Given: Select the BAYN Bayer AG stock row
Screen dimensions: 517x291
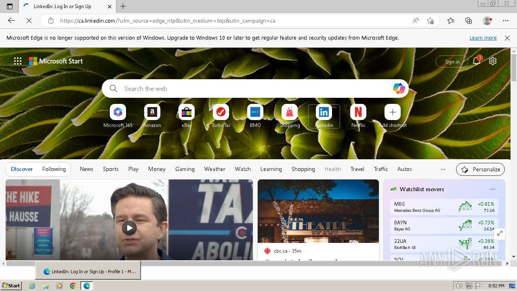Looking at the screenshot, I should coord(444,226).
